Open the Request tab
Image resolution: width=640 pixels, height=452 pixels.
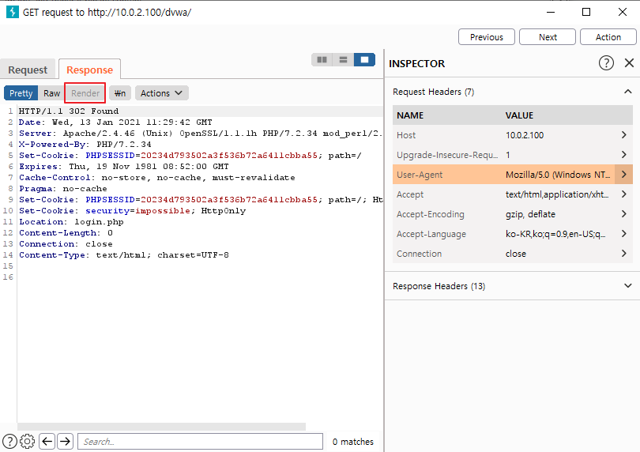click(28, 70)
